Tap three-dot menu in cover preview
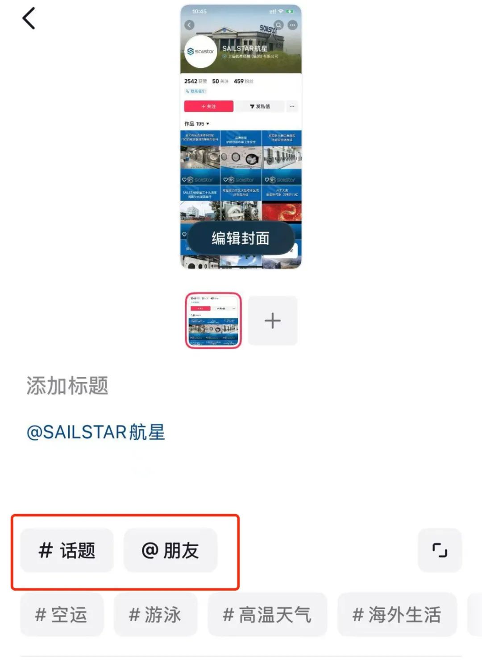Viewport: 482px width, 668px height. pos(293,25)
